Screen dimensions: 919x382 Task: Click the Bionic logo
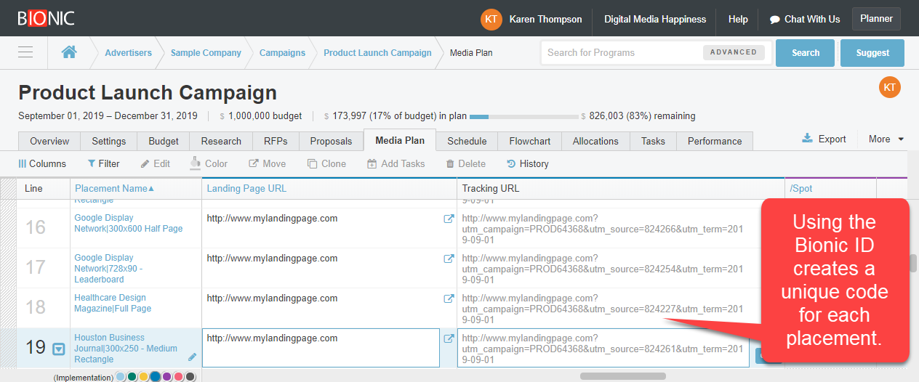[x=46, y=18]
